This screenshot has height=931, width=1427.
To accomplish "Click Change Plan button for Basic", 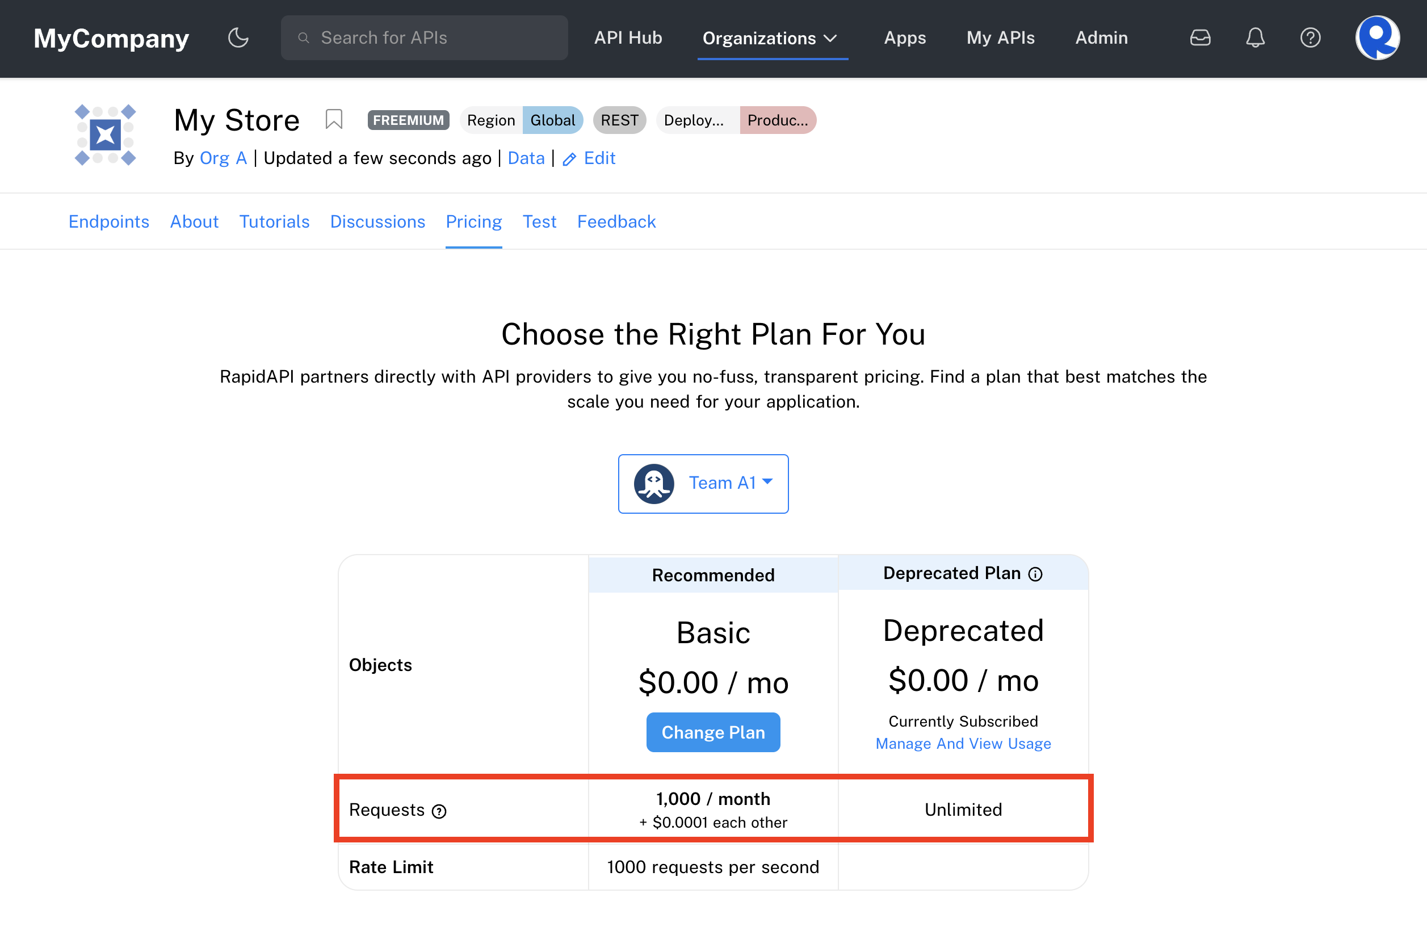I will [x=713, y=732].
